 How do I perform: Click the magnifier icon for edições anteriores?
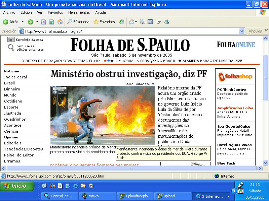(x=11, y=48)
